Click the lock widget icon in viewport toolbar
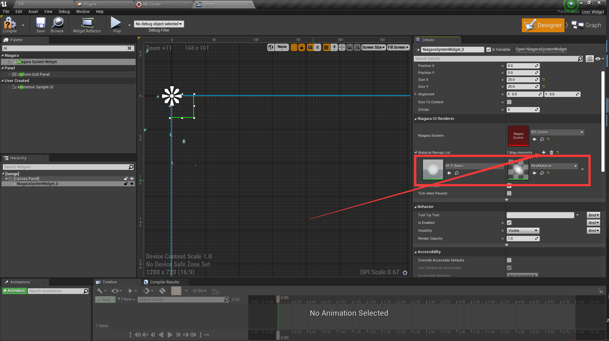This screenshot has height=341, width=609. (x=302, y=47)
